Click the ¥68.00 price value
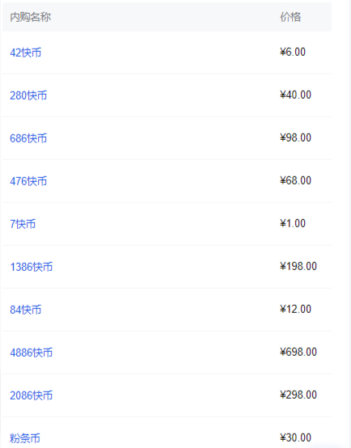This screenshot has height=448, width=351. pos(295,180)
